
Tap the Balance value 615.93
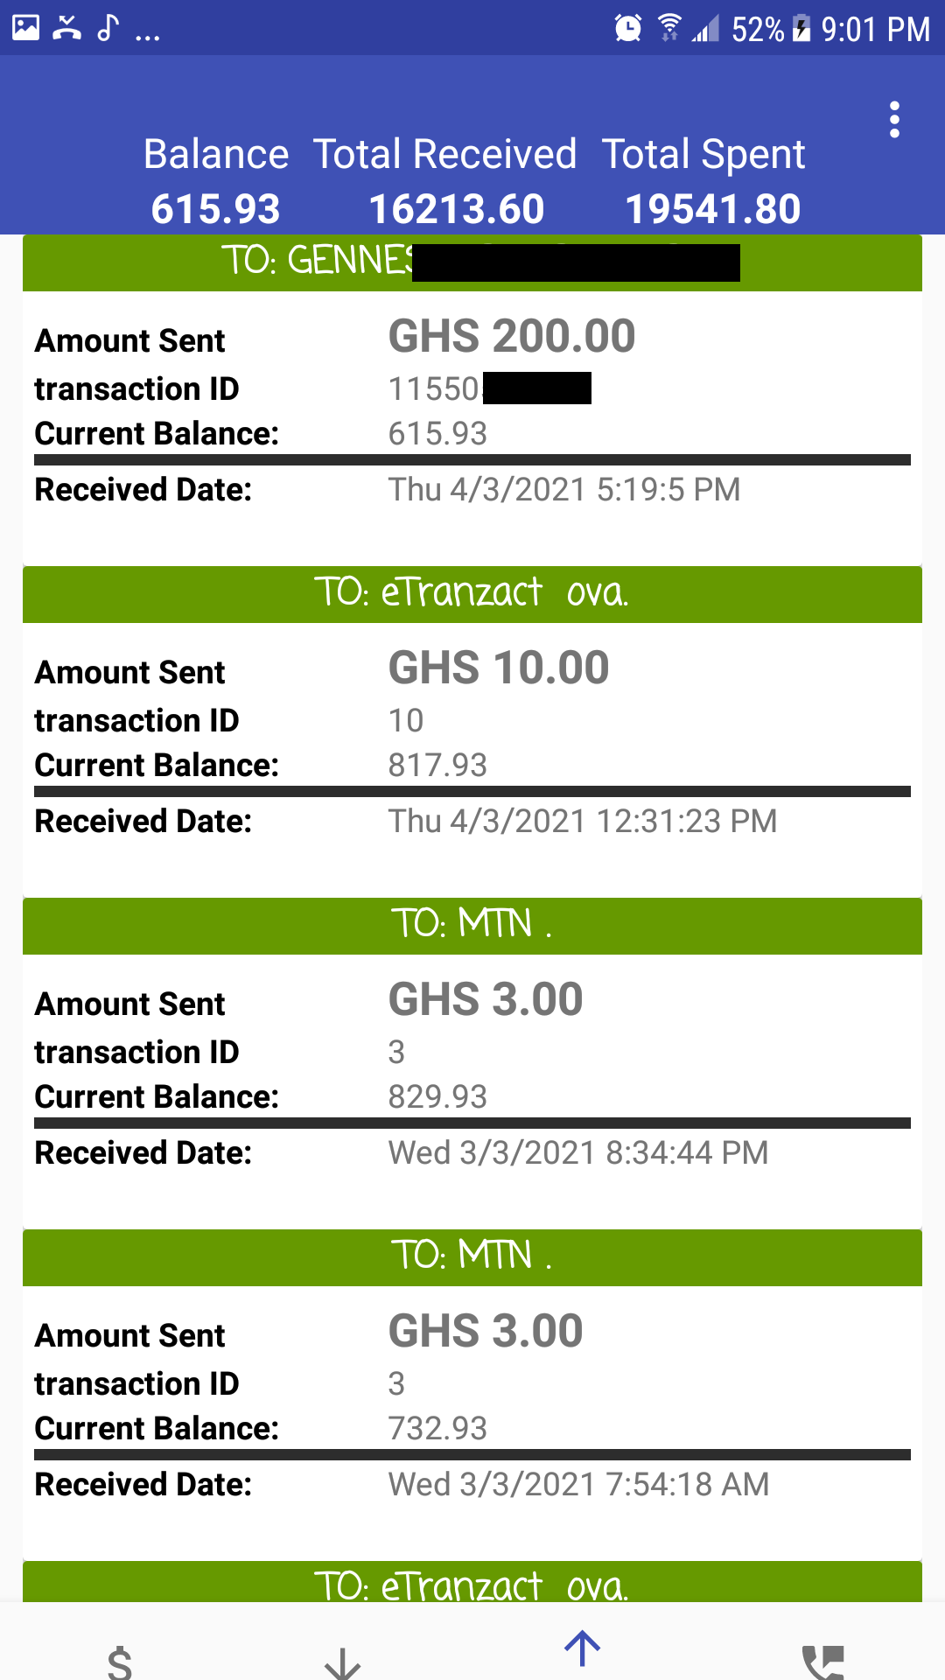pyautogui.click(x=215, y=209)
